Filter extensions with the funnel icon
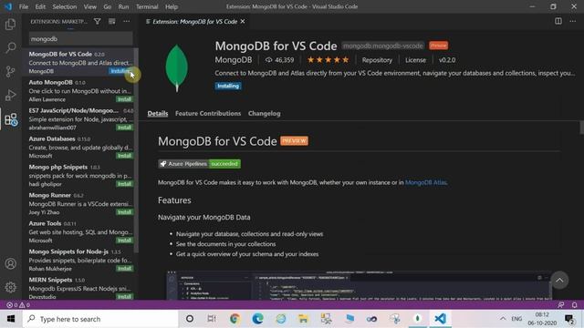584x328 pixels. [98, 22]
